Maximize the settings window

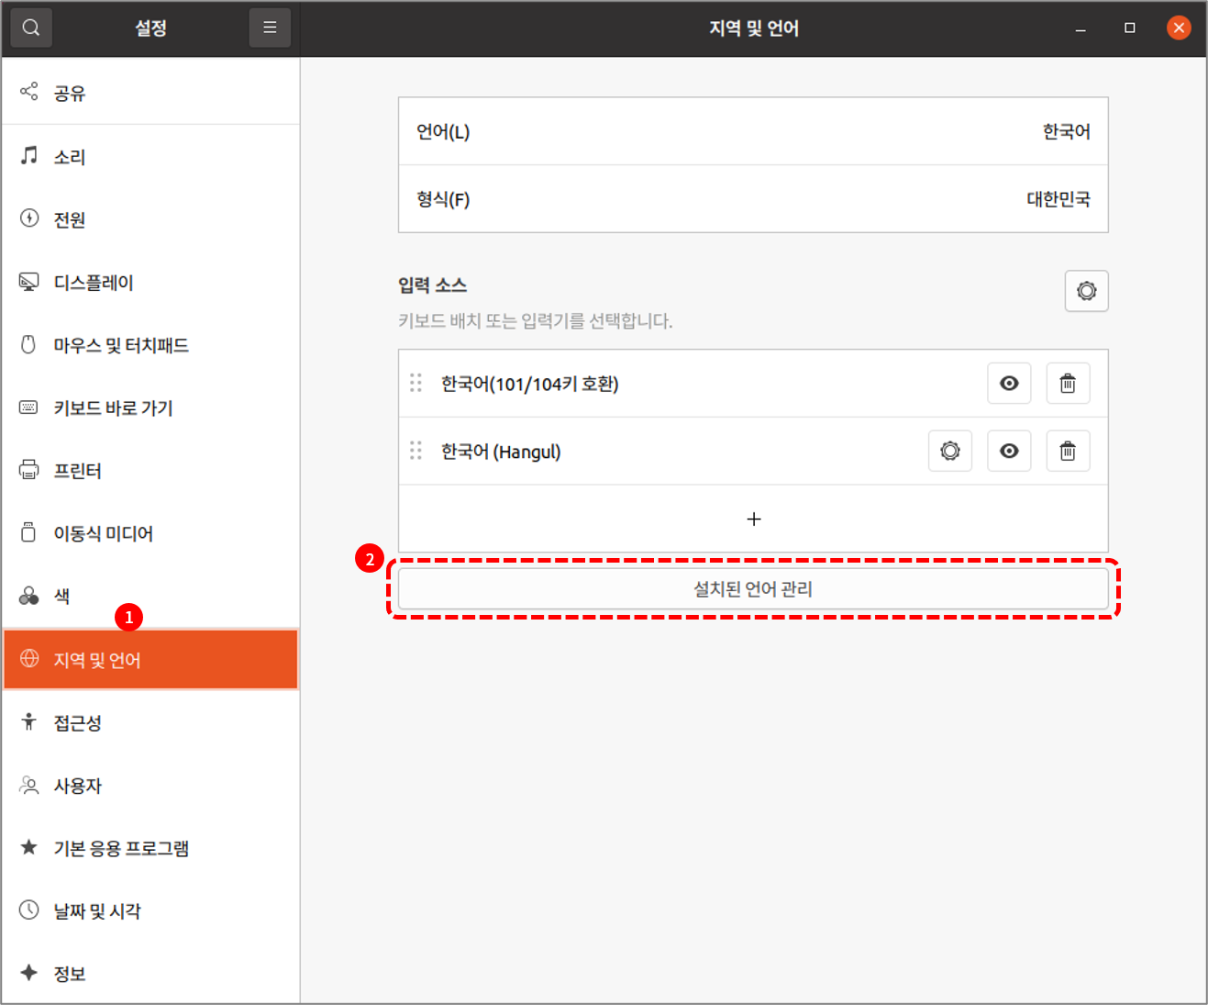1129,28
